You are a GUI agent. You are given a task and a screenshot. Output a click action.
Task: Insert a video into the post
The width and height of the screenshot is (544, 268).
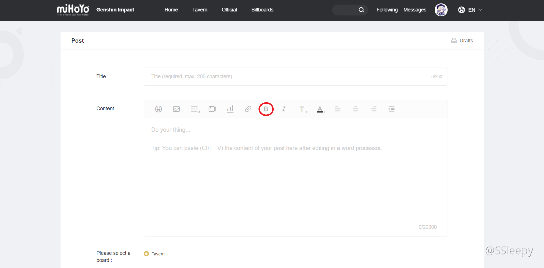coord(212,109)
